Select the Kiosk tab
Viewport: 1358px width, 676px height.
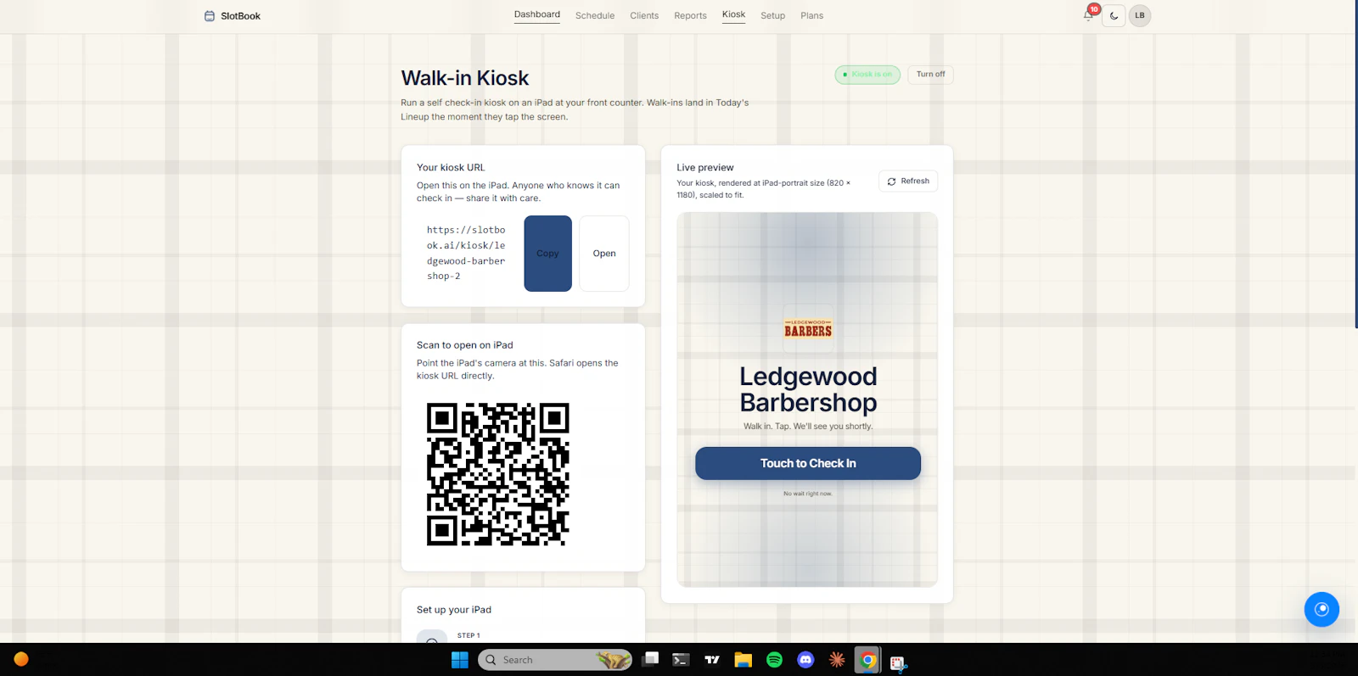(x=733, y=14)
